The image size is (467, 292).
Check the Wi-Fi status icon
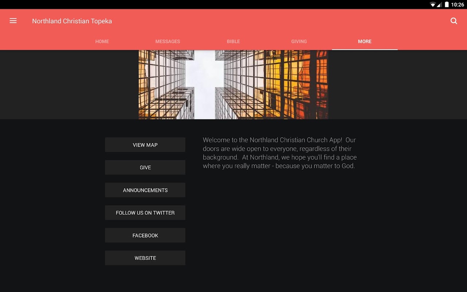coord(433,5)
